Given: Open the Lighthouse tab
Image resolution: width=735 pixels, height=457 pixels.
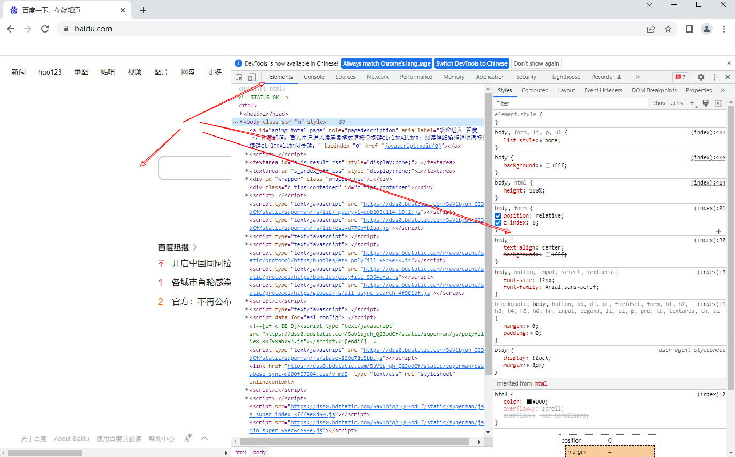Looking at the screenshot, I should tap(566, 77).
